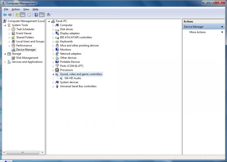Click the Up one level folder icon
The height and width of the screenshot is (162, 227).
pos(17,15)
